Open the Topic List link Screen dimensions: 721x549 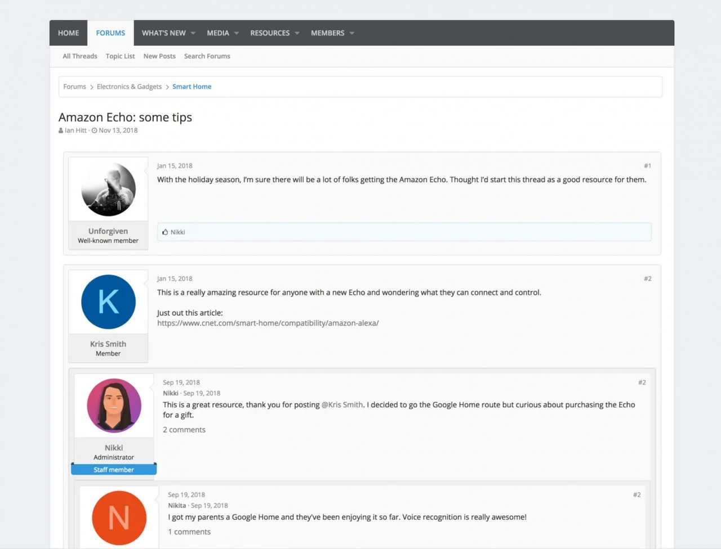pyautogui.click(x=120, y=56)
